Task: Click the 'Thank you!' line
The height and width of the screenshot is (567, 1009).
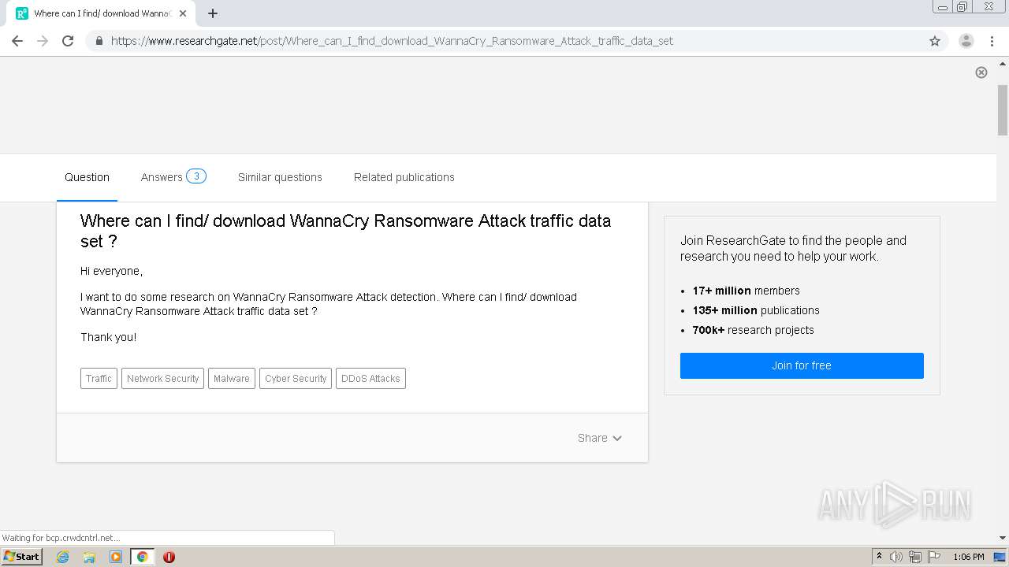Action: pos(108,337)
